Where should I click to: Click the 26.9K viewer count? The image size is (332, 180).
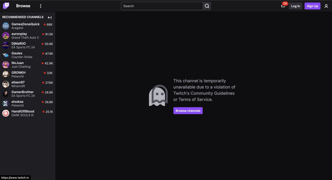49,92
